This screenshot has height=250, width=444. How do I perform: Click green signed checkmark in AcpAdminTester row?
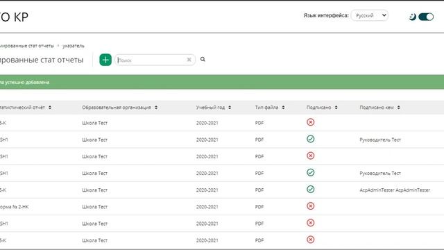[310, 190]
